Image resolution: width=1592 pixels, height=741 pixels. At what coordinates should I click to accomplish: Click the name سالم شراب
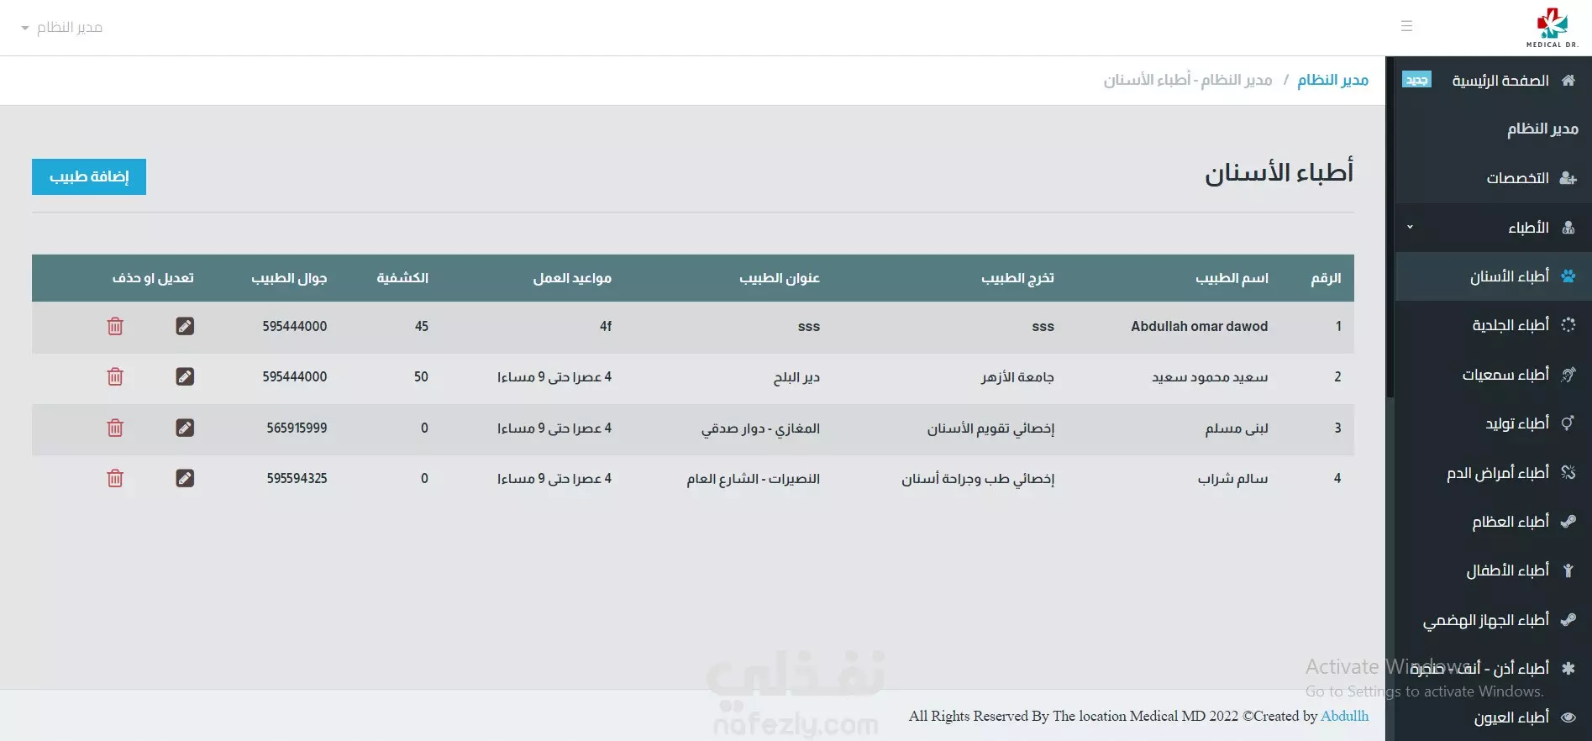click(1232, 479)
